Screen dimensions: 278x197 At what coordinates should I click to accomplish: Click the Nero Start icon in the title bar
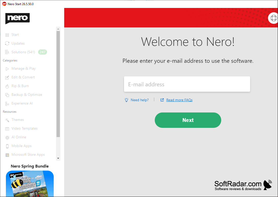pyautogui.click(x=4, y=4)
